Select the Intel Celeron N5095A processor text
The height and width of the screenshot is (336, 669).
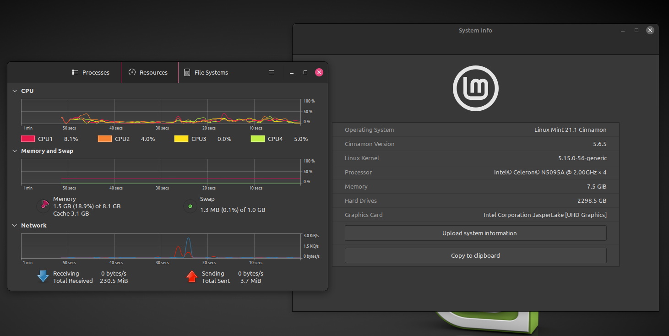(550, 172)
